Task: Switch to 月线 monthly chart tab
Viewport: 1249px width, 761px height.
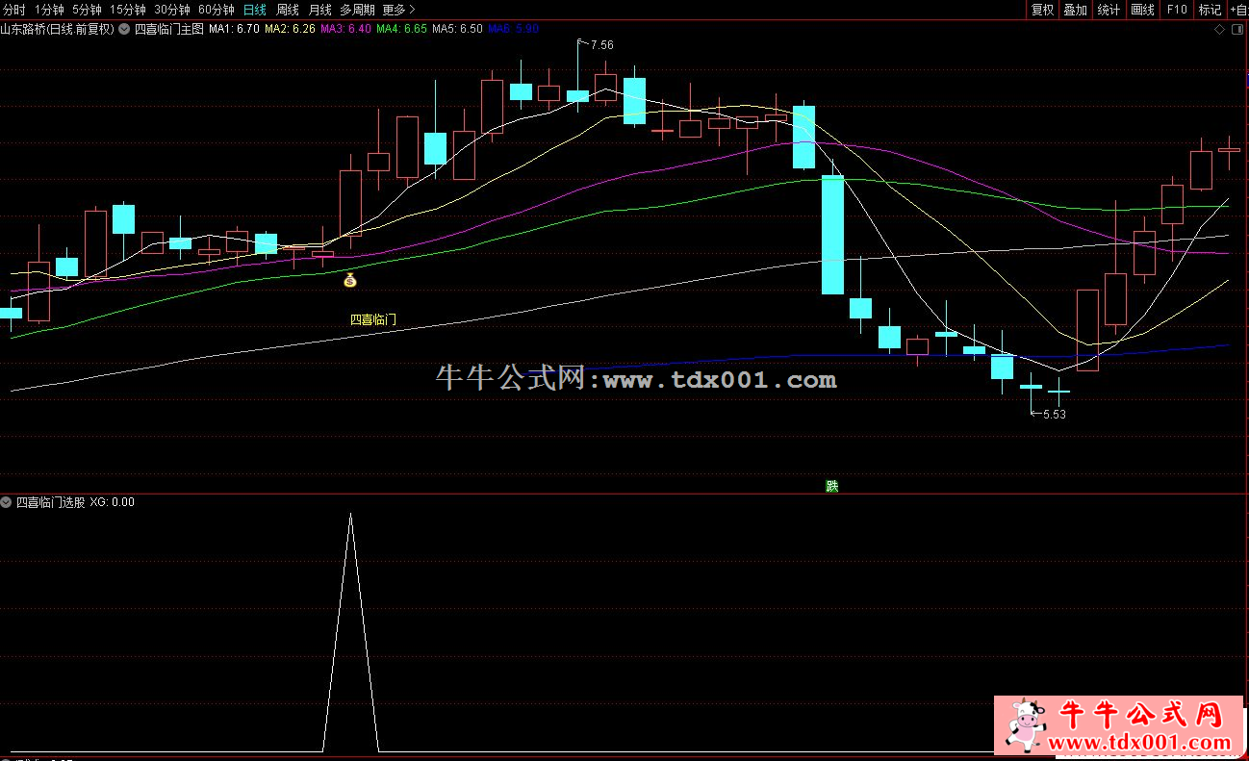Action: coord(320,10)
